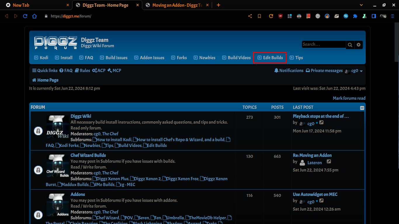399x224 pixels.
Task: Open the ACP admin link
Action: tap(99, 71)
